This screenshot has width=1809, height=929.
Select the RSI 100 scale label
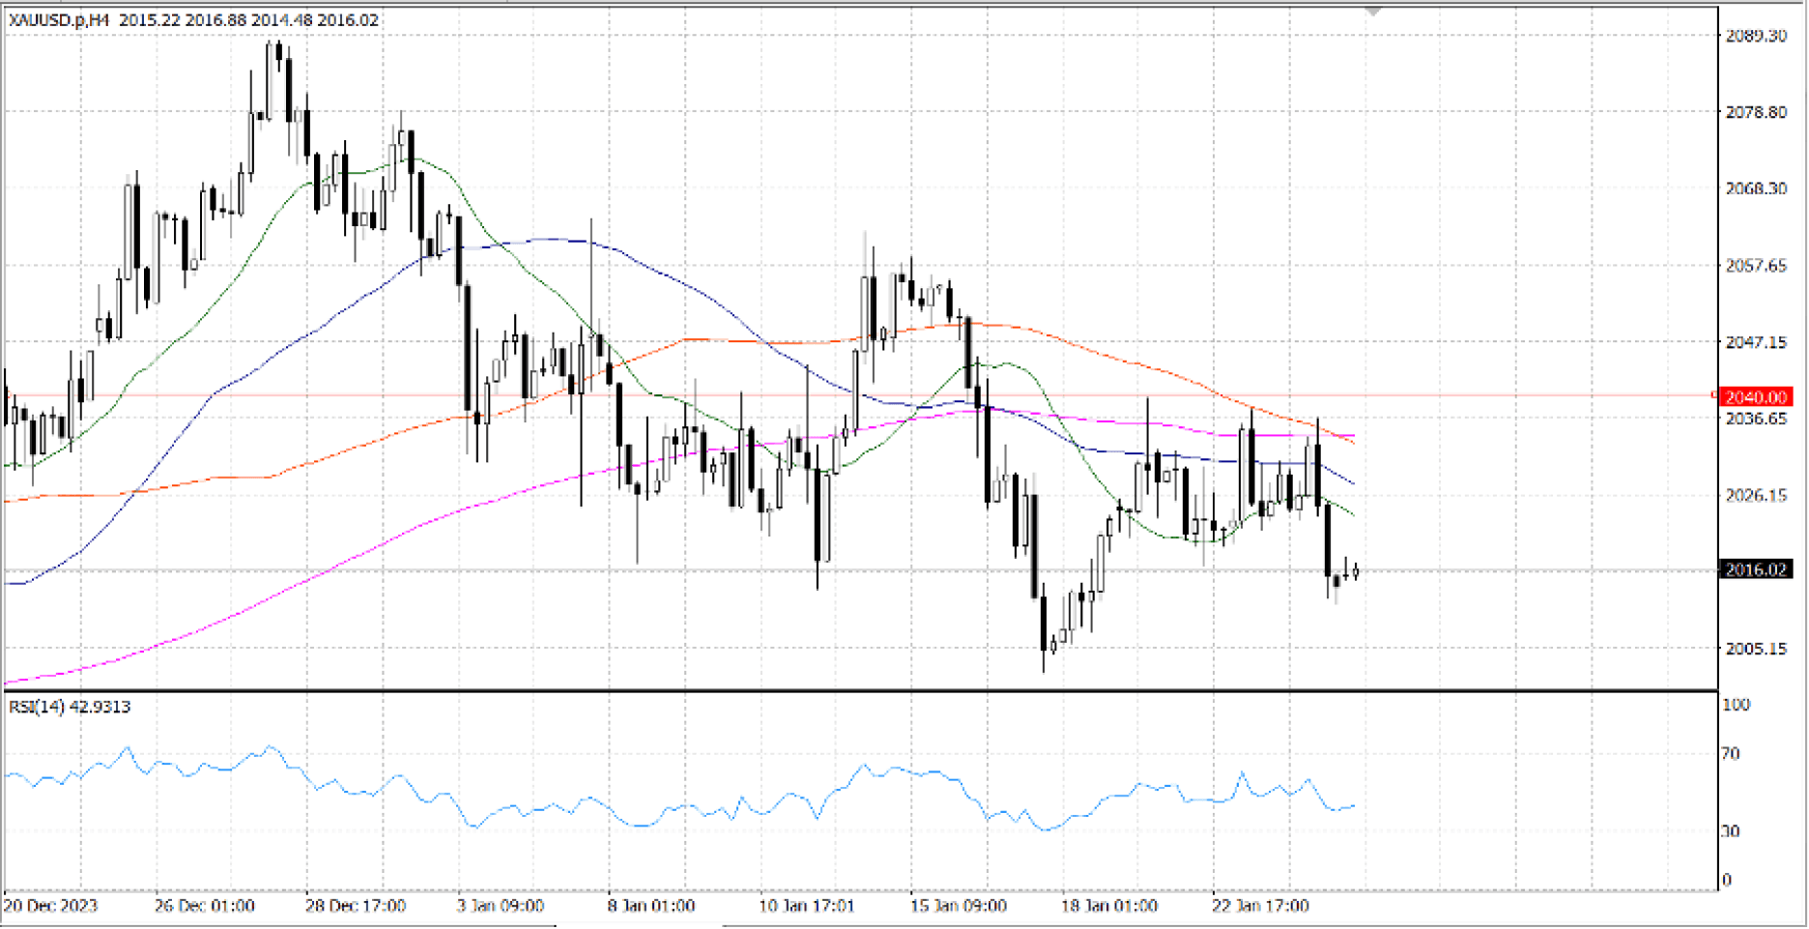[1737, 705]
